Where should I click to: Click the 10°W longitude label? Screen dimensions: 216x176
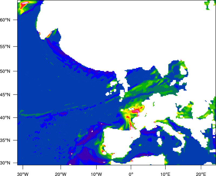(96, 174)
